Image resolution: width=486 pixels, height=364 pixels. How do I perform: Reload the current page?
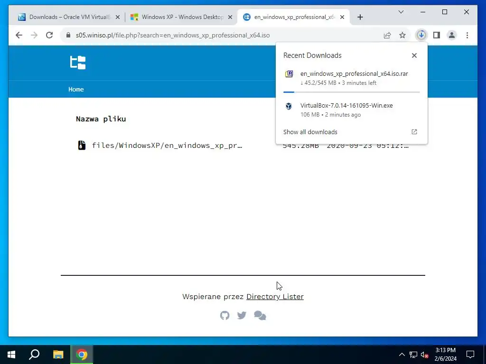49,35
